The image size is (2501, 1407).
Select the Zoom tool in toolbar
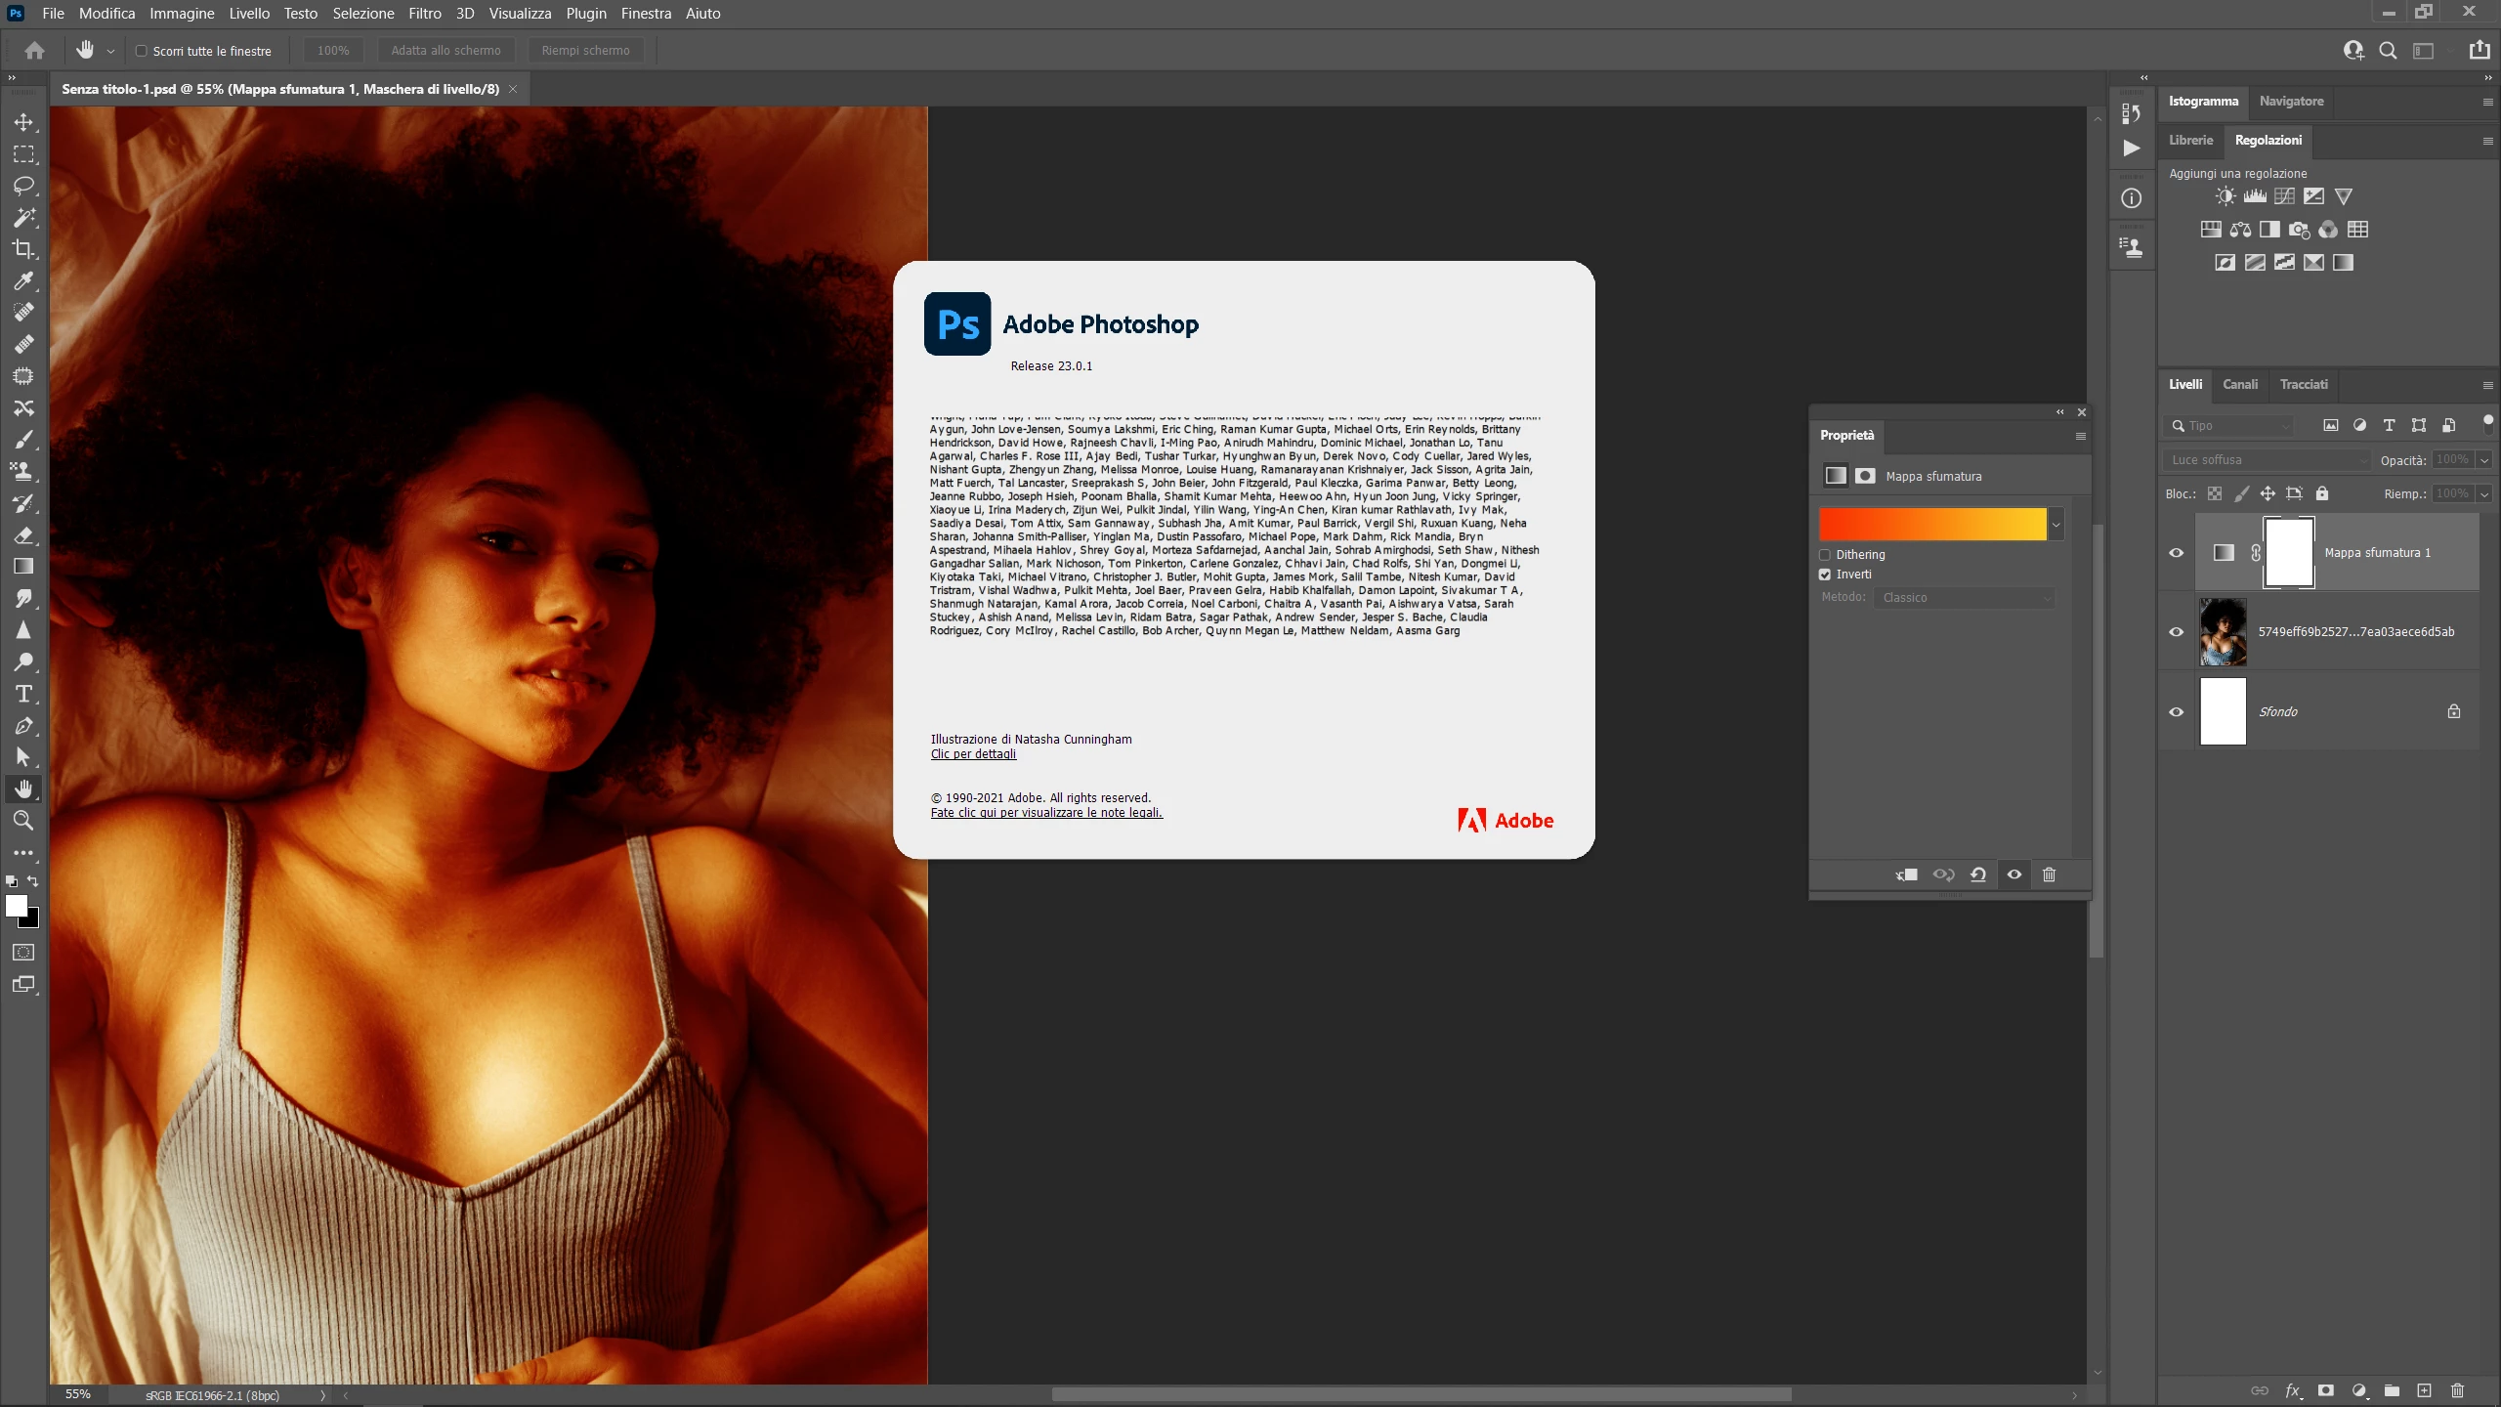tap(23, 821)
